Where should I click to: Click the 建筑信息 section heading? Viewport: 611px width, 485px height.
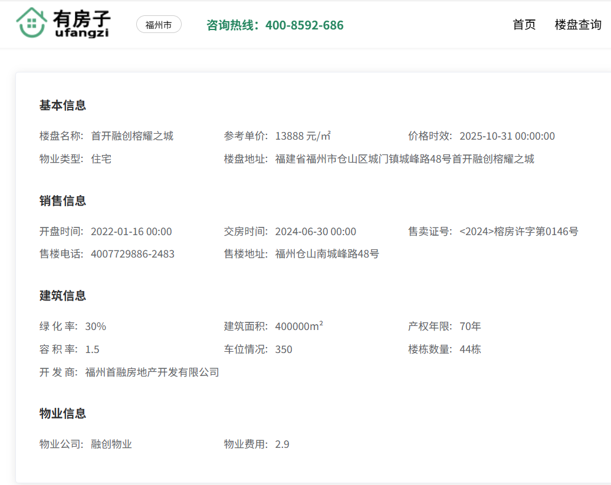[63, 296]
